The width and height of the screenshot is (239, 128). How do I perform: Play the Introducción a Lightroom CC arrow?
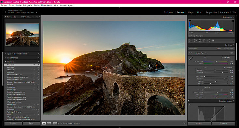tap(36, 13)
